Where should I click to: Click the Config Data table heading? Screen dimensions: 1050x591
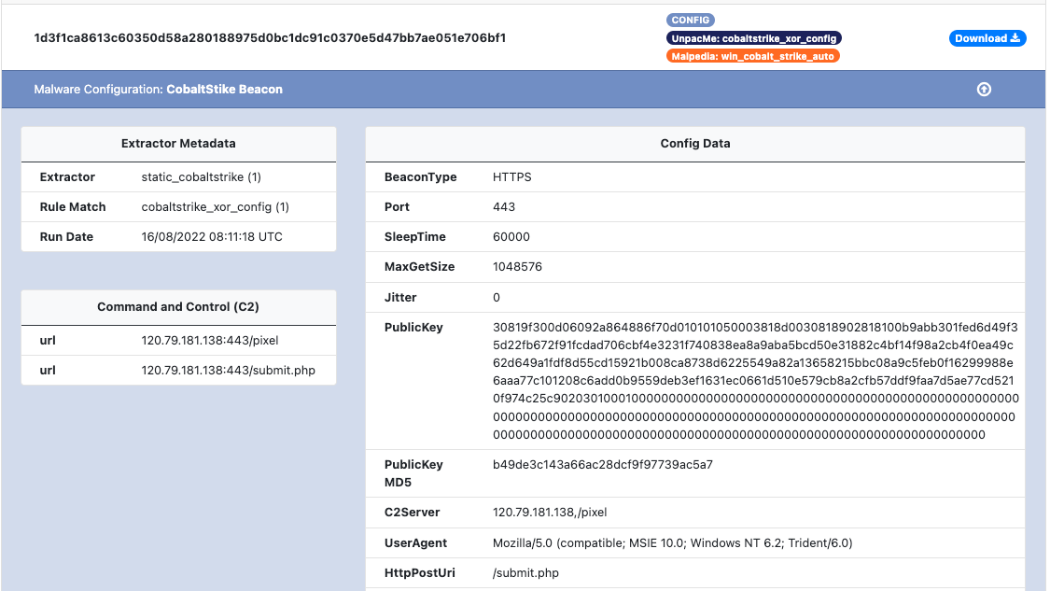point(695,144)
